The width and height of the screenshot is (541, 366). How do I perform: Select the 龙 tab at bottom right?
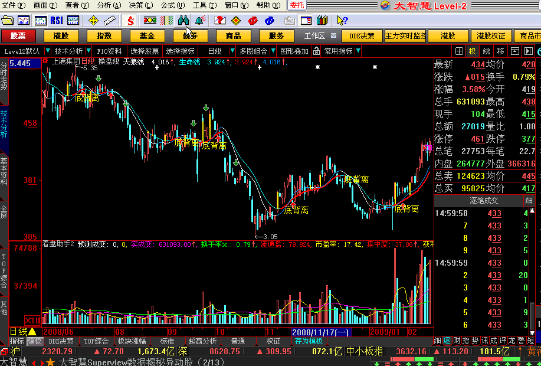(512, 341)
